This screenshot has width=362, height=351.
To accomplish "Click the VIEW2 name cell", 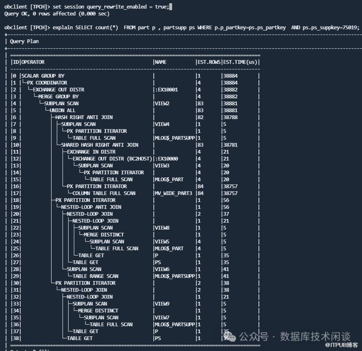I will tap(162, 103).
